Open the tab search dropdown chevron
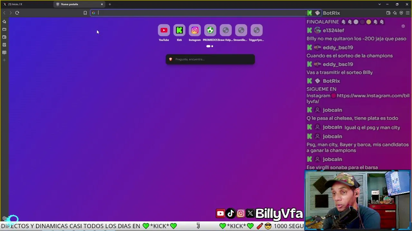This screenshot has height=231, width=412. point(379,4)
